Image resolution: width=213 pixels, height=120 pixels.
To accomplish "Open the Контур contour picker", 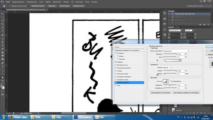I will click(166, 81).
